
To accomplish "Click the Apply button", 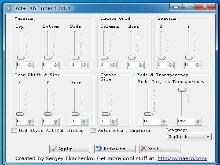I will [x=70, y=149].
